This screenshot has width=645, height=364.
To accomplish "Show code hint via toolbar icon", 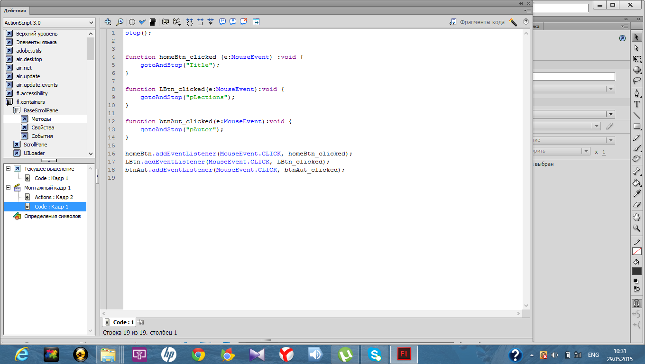I will click(166, 22).
